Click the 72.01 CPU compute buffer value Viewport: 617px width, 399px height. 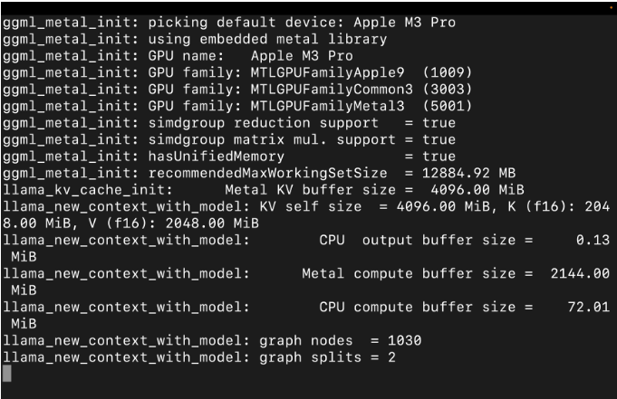pyautogui.click(x=588, y=307)
